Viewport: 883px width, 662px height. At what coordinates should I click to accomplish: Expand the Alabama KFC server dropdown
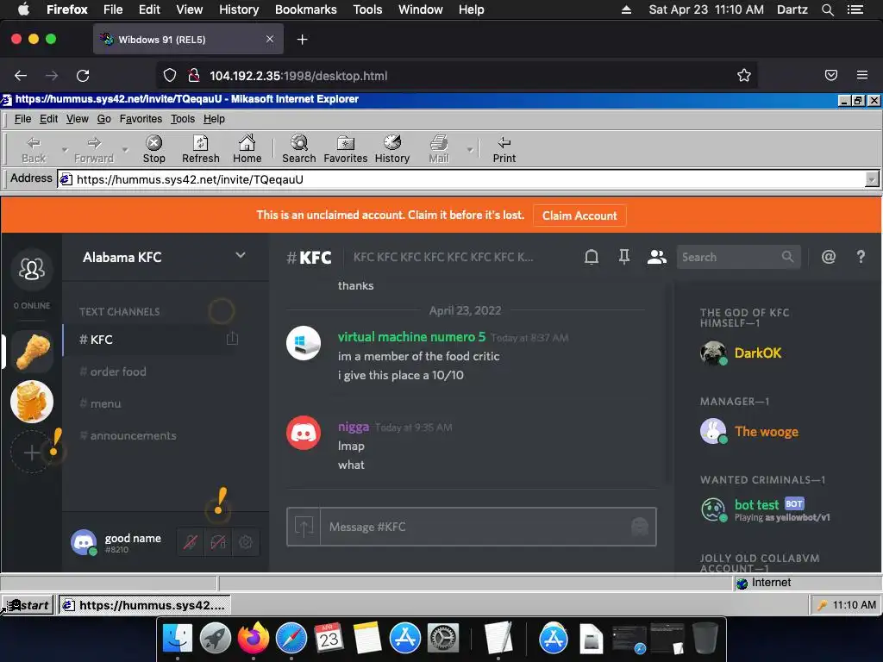coord(241,255)
